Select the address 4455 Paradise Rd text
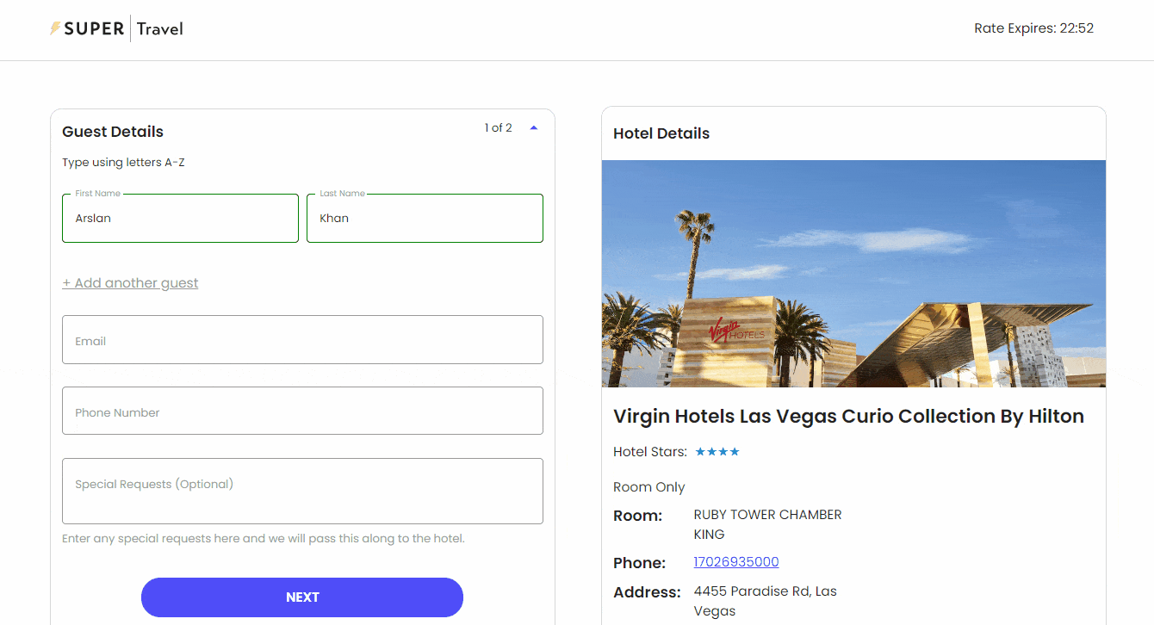Image resolution: width=1154 pixels, height=625 pixels. 765,602
